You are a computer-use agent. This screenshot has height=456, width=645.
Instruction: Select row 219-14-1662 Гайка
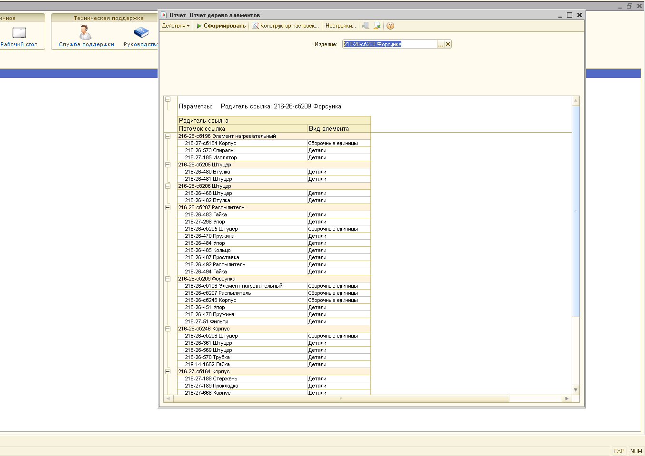point(274,364)
